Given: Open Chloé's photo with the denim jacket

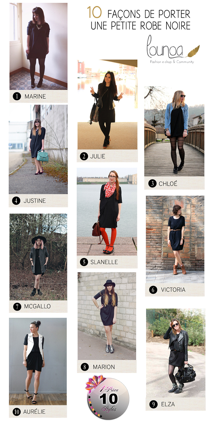Looking at the screenshot, I should [x=174, y=131].
